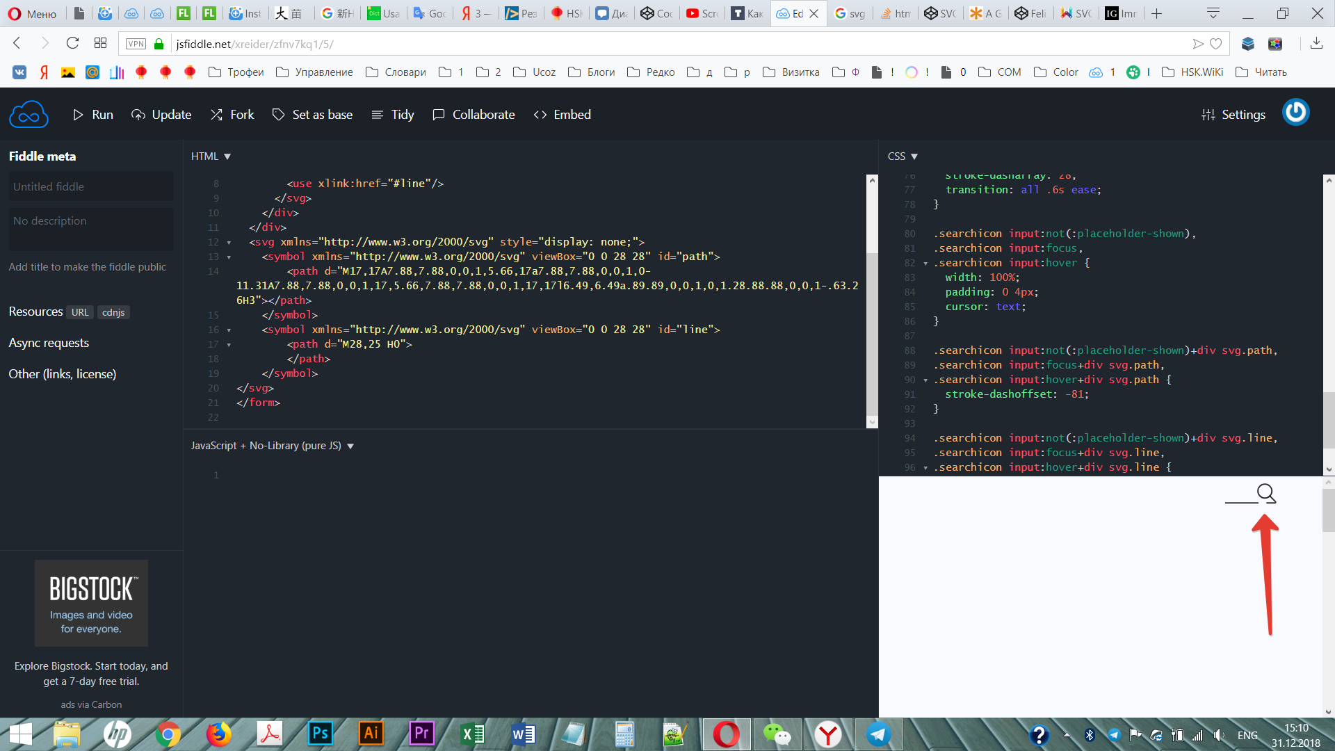Launch Photoshop from taskbar

pyautogui.click(x=320, y=734)
